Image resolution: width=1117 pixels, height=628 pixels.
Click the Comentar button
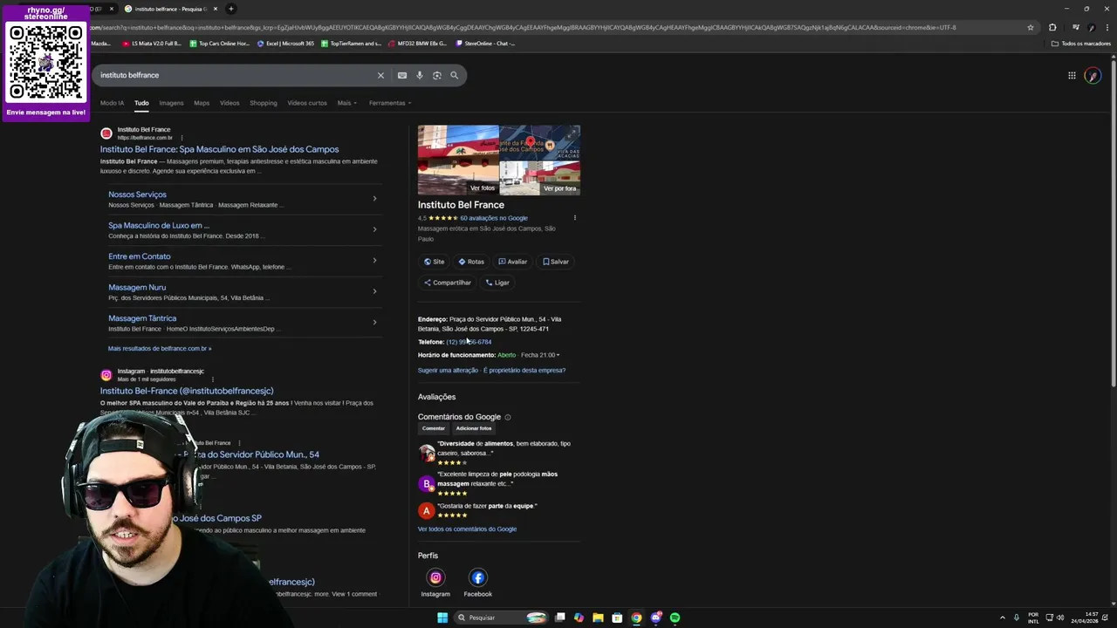tap(434, 428)
